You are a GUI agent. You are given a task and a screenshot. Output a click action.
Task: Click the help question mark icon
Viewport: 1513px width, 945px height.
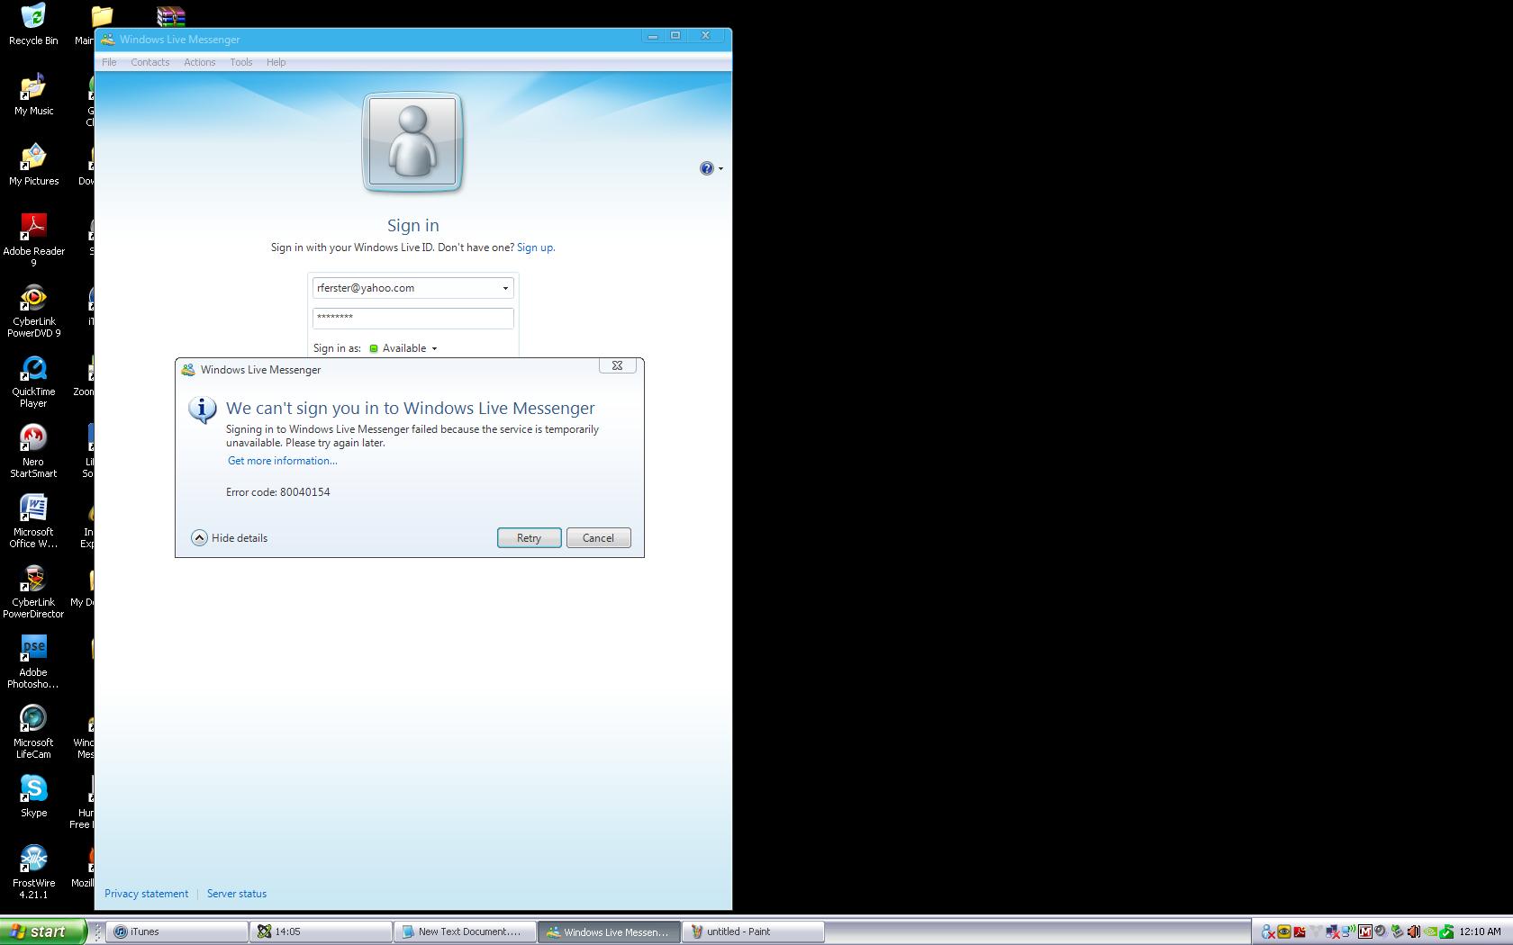tap(707, 168)
